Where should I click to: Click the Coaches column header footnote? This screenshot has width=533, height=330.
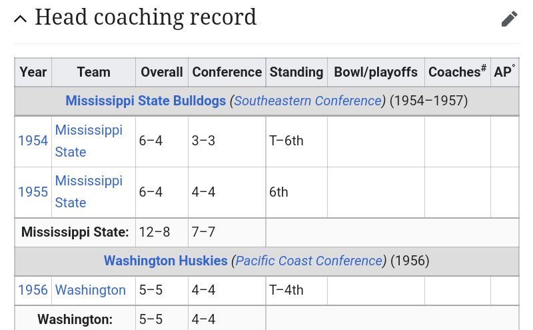(484, 68)
